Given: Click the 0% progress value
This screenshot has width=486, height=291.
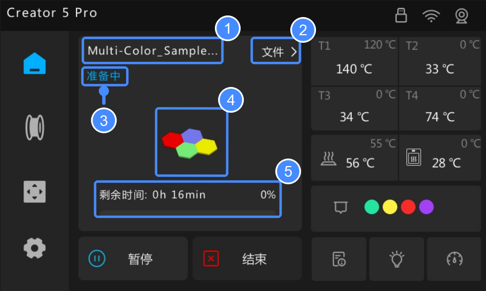Looking at the screenshot, I should [268, 195].
